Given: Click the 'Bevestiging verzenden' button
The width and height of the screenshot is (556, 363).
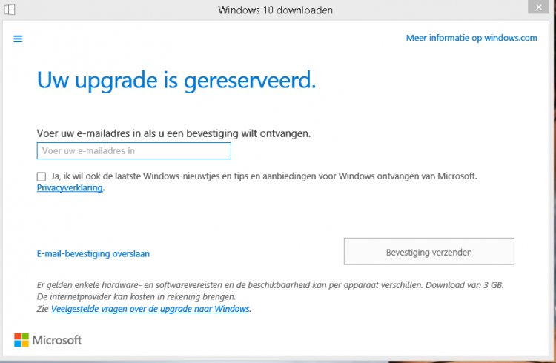Looking at the screenshot, I should 428,251.
